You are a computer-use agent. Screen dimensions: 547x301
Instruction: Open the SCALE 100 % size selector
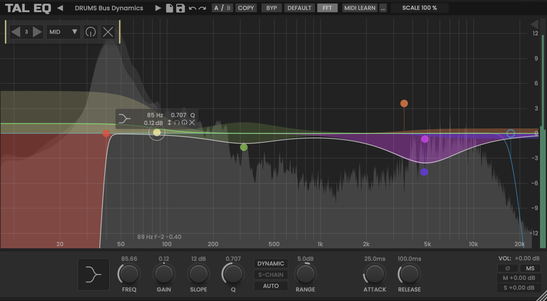[419, 8]
